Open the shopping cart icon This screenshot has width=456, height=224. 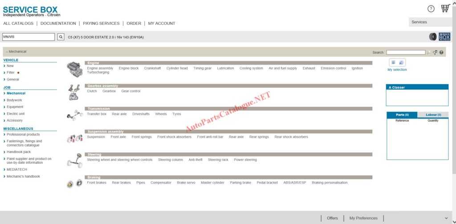(445, 8)
